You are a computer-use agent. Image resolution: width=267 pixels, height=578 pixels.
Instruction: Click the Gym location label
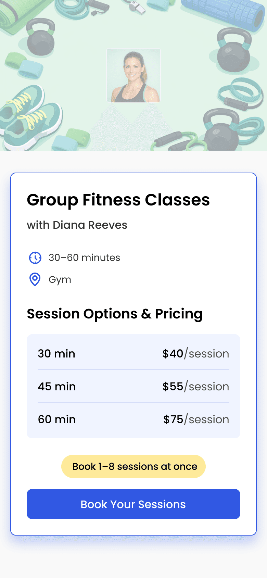coord(60,279)
